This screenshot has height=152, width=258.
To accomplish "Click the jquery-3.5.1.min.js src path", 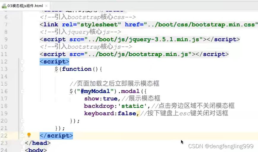I will tap(143, 39).
